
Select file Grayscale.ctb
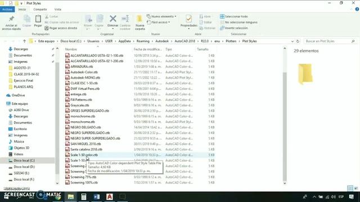(x=79, y=105)
